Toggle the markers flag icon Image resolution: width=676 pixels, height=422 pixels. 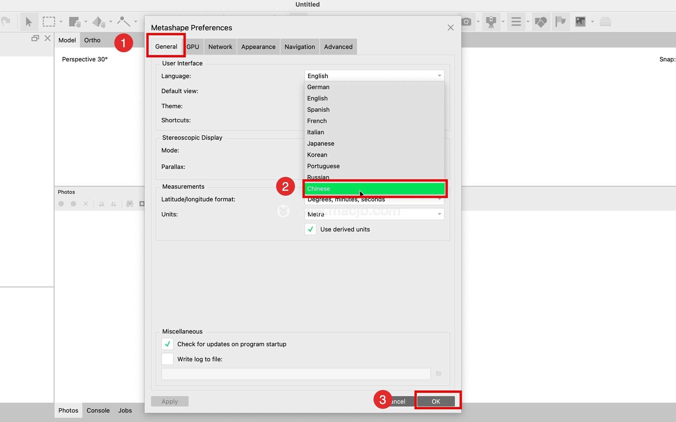[560, 22]
